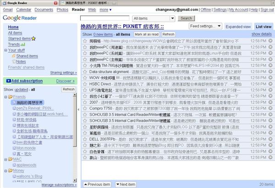This screenshot has width=275, height=188.
Task: Click the Sign out link
Action: (267, 10)
